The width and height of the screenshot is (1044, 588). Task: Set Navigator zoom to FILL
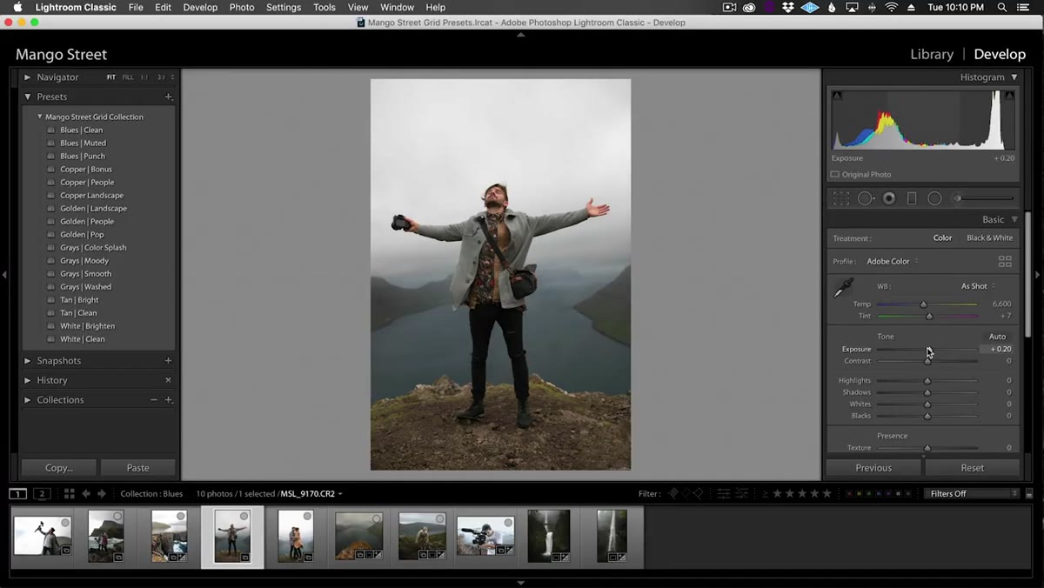[128, 77]
